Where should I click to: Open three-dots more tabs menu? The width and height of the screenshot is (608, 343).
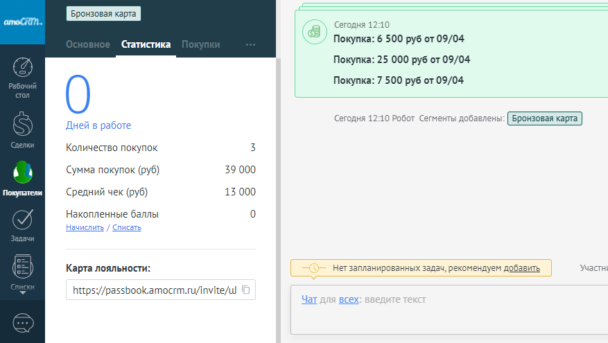click(250, 44)
